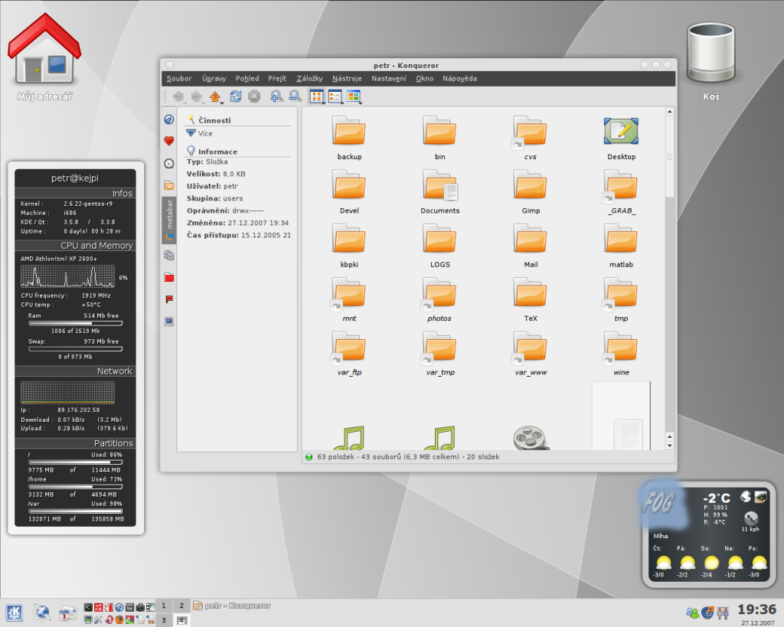
Task: Expand the Více section in metabar
Action: click(x=199, y=133)
